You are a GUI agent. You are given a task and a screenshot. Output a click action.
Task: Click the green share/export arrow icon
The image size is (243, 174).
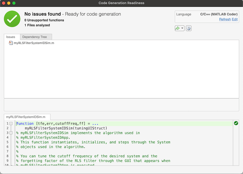click(178, 28)
